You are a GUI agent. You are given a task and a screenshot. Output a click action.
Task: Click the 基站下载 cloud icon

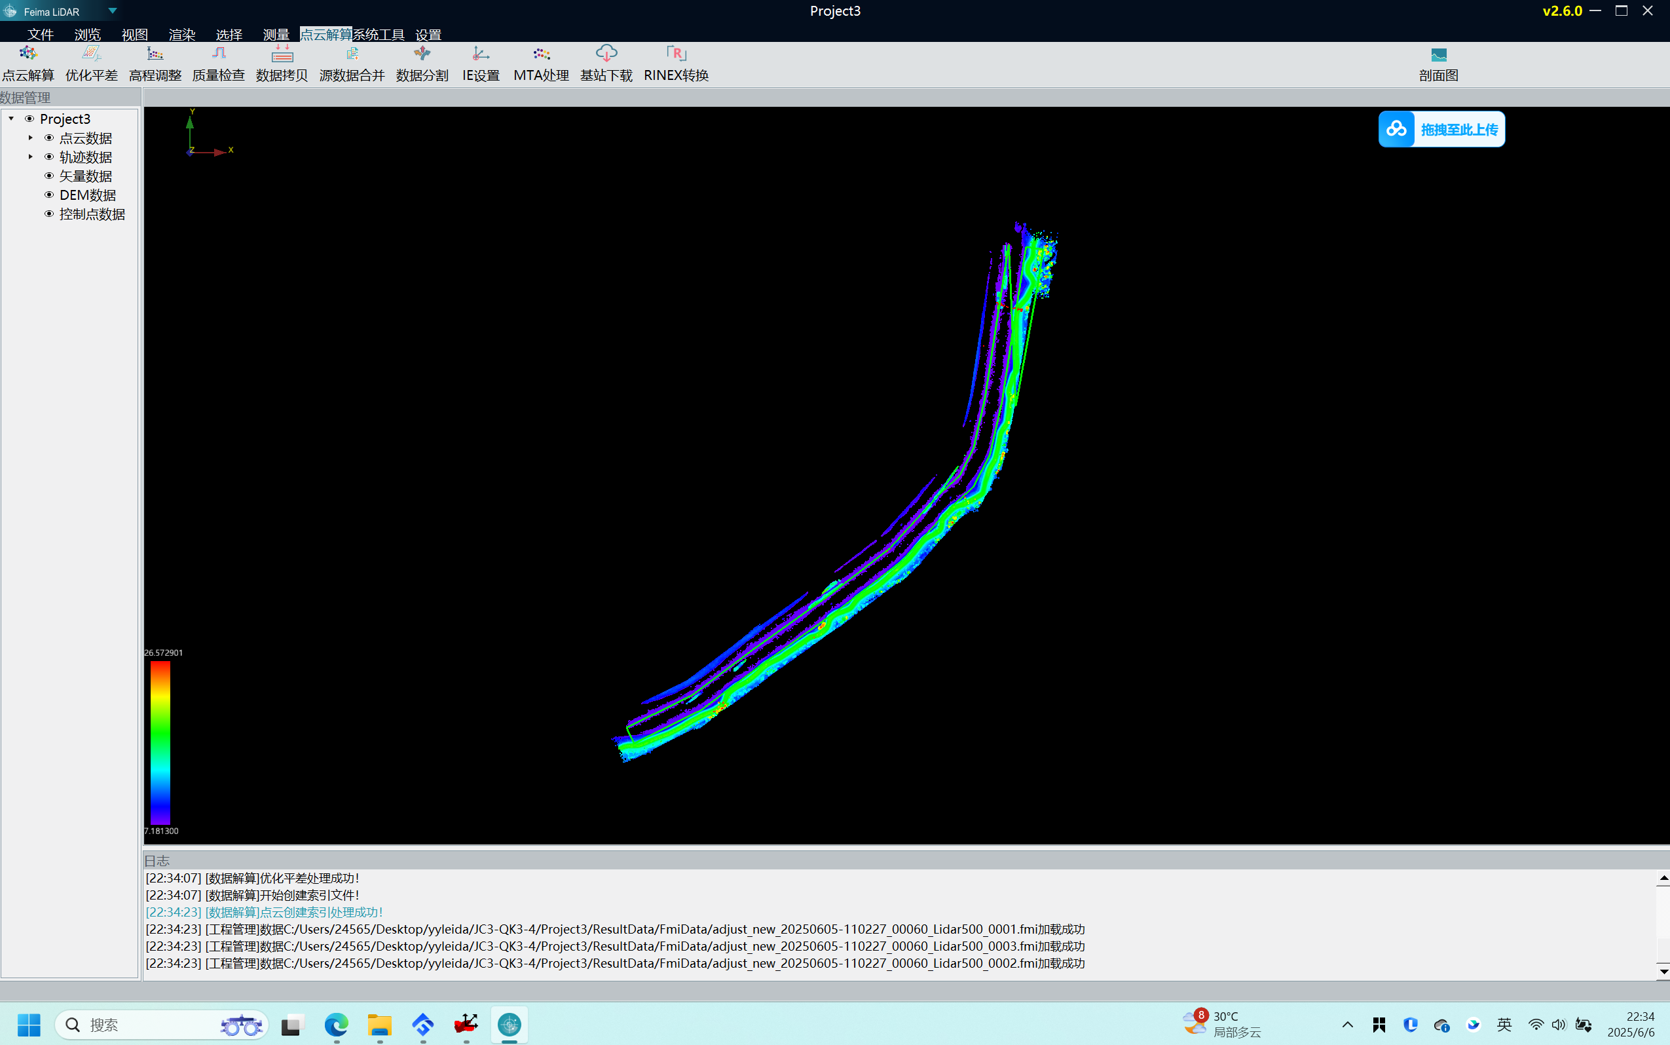(x=606, y=54)
